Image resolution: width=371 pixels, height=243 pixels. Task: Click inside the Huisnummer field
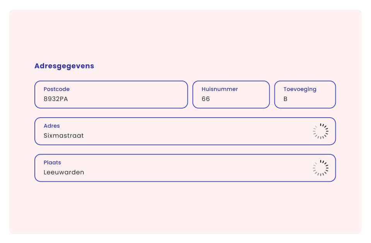coord(231,94)
